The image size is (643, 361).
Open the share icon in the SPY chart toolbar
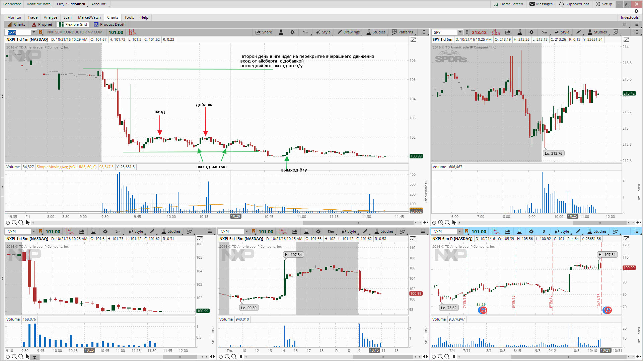click(508, 32)
